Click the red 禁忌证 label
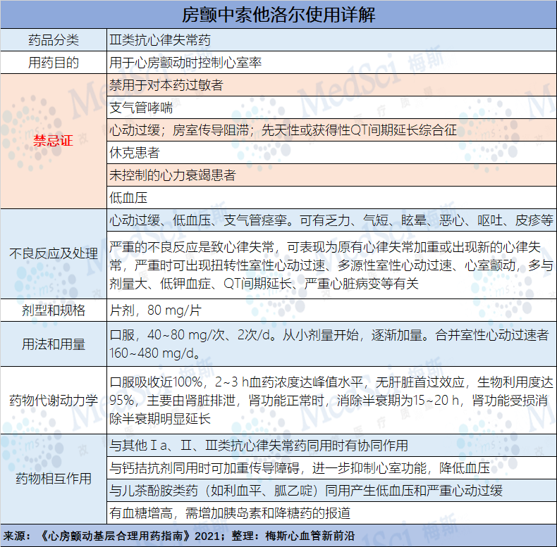Viewport: 557px width, 547px height. 54,141
